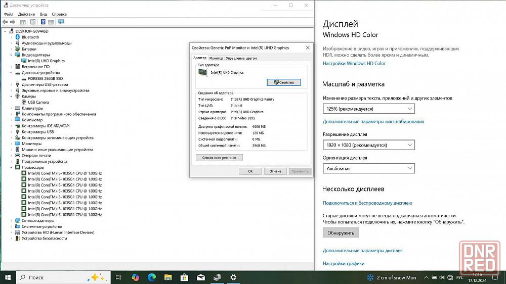Open Настройки графики link
The height and width of the screenshot is (284, 506).
(344, 263)
